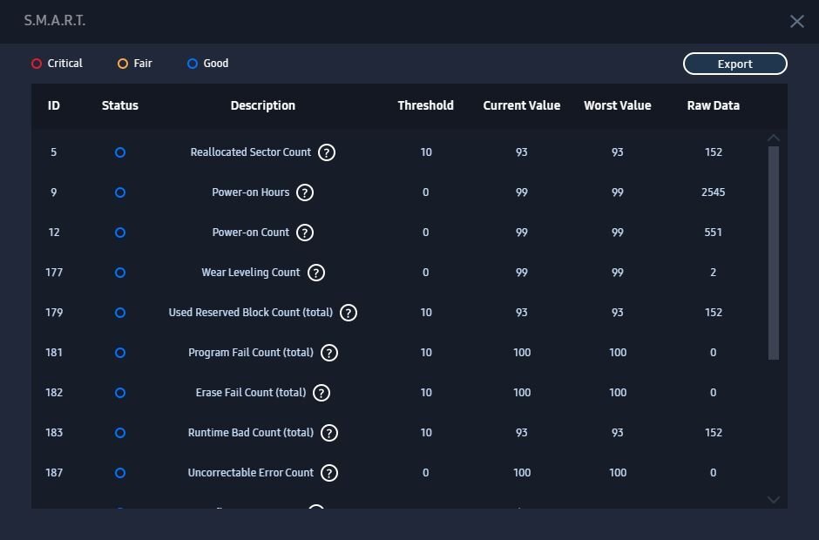Click the red Critical legend circle
This screenshot has height=540, width=819.
[x=37, y=64]
